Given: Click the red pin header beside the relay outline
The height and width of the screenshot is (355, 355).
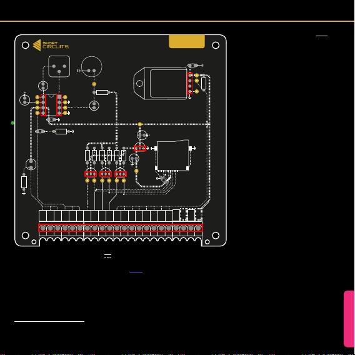Looking at the screenshot, I should coord(190,83).
